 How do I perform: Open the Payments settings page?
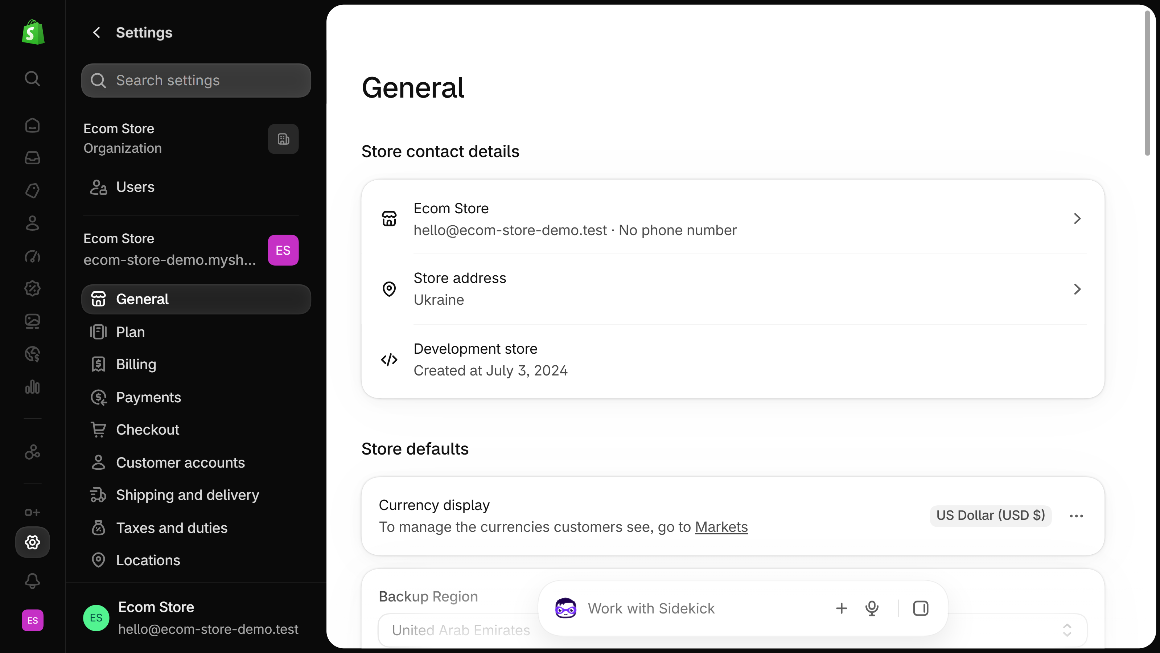coord(196,397)
